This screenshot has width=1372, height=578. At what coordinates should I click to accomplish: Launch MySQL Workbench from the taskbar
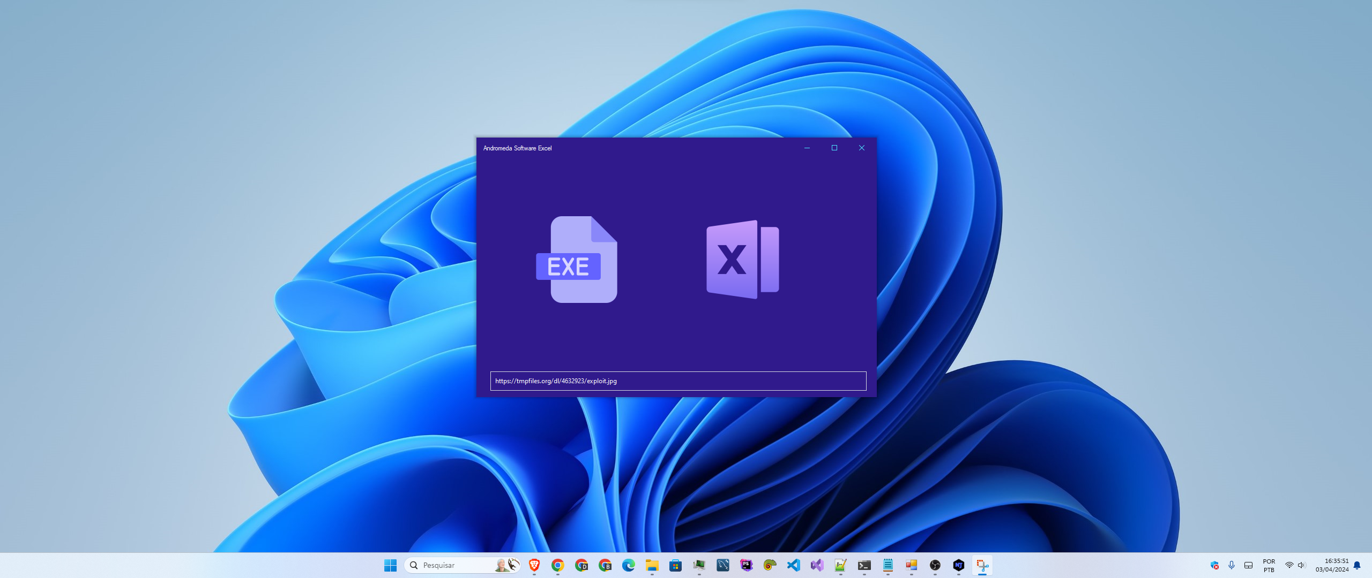(722, 565)
